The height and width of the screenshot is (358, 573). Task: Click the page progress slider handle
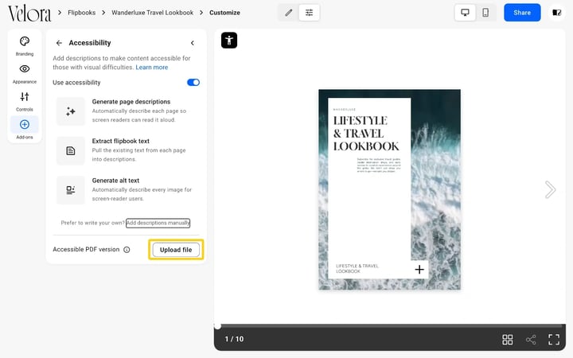pos(217,326)
